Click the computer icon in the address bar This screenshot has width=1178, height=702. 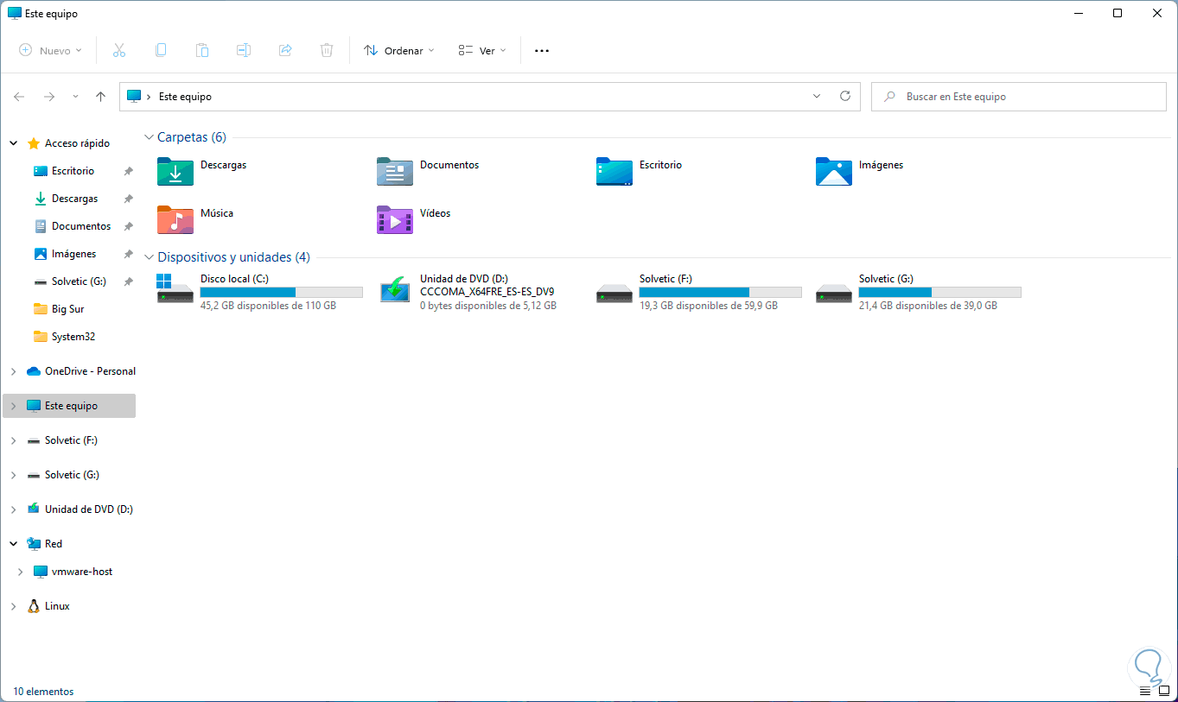click(x=134, y=97)
